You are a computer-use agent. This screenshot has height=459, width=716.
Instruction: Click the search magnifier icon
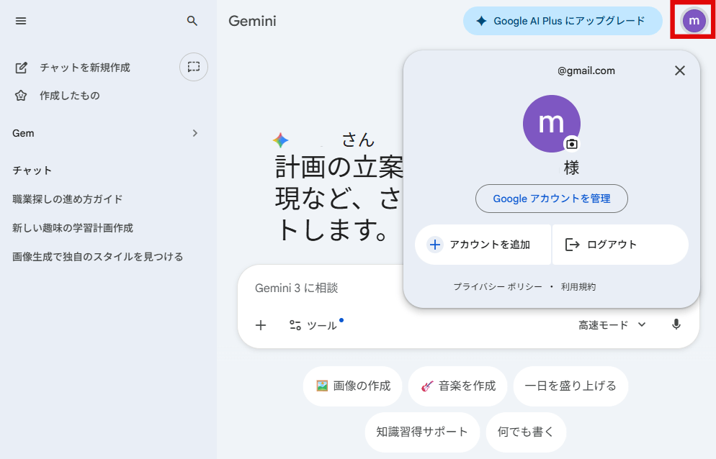[192, 21]
